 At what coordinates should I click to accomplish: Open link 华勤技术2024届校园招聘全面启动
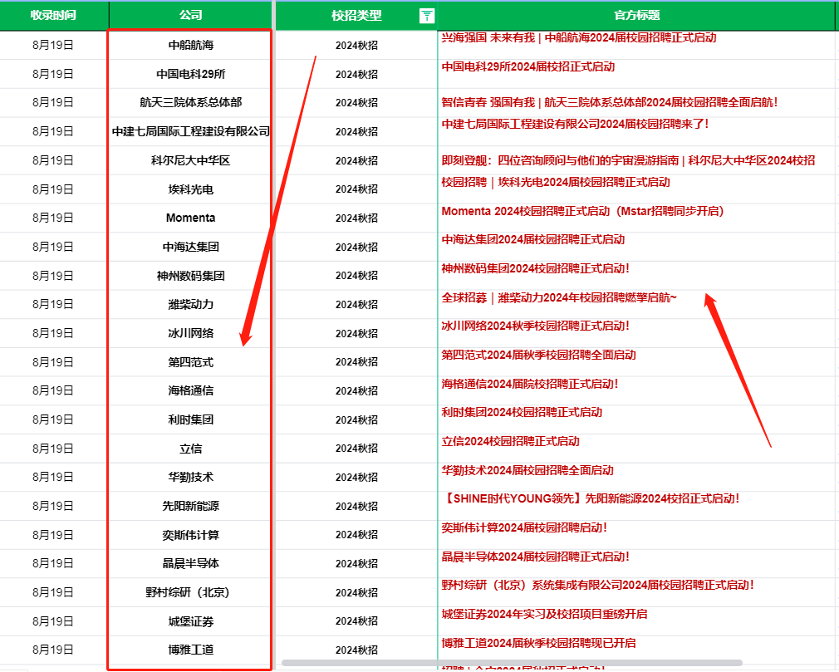tap(527, 470)
